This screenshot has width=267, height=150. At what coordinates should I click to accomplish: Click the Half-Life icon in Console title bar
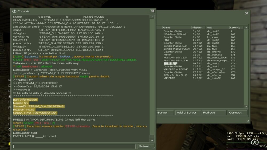(x=14, y=11)
